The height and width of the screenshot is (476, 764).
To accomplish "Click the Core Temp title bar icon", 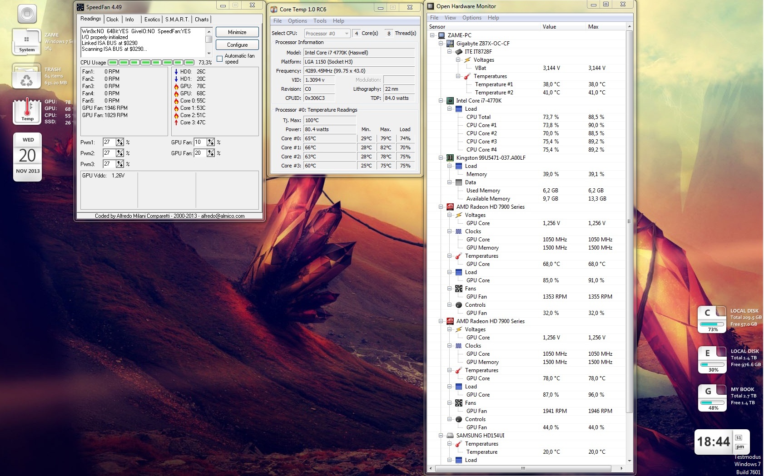I will click(274, 9).
